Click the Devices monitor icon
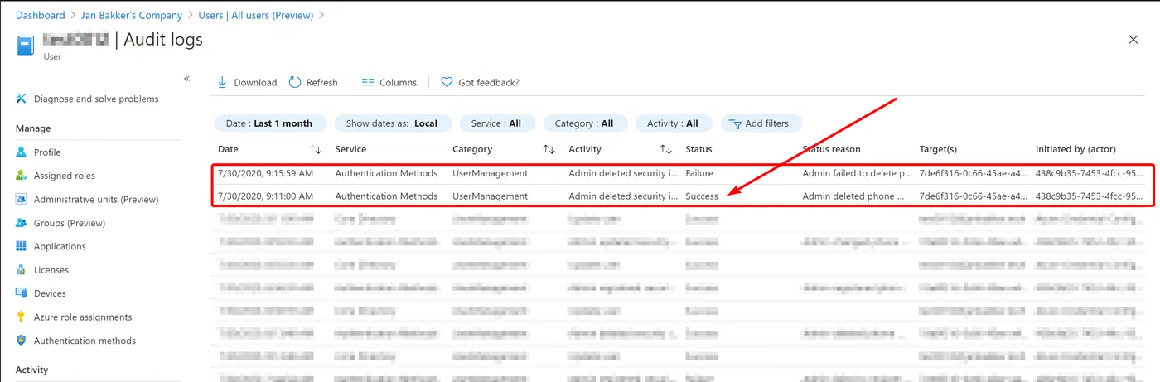1160x382 pixels. point(21,293)
